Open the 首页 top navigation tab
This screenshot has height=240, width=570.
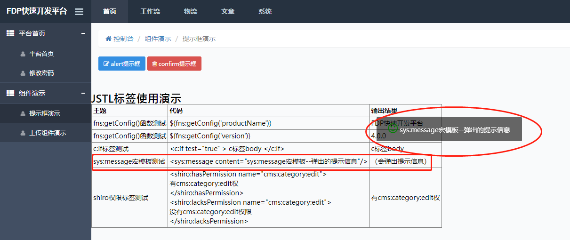110,12
